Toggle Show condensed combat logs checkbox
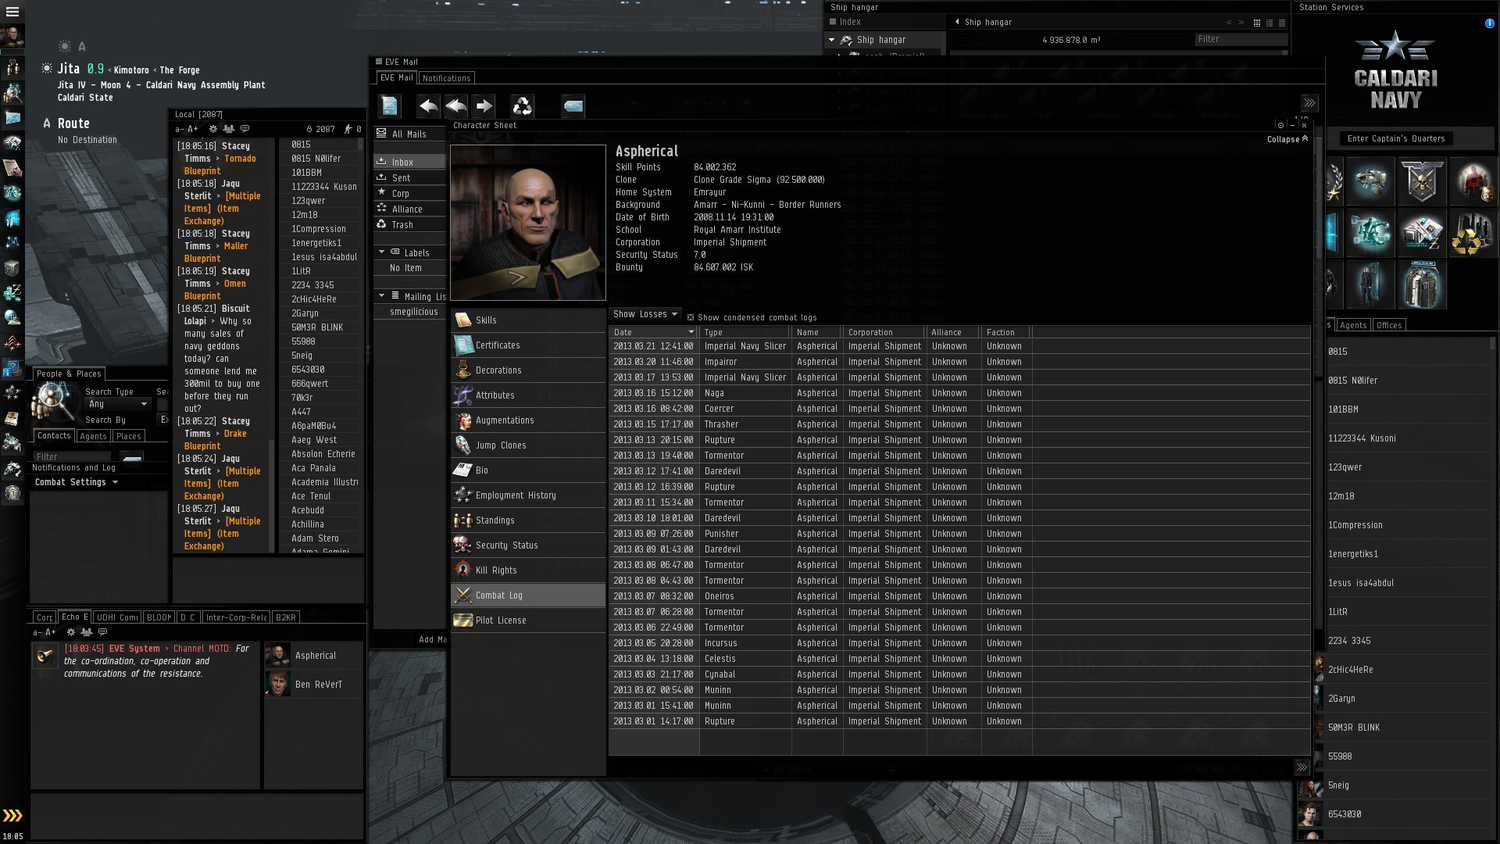 pyautogui.click(x=691, y=318)
